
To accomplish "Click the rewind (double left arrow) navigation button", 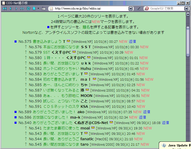I will pyautogui.click(x=4, y=9).
